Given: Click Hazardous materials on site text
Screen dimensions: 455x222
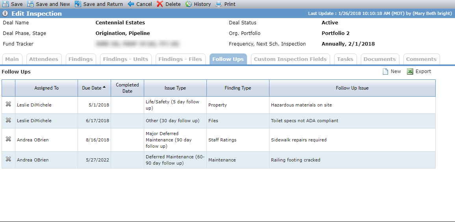Looking at the screenshot, I should point(301,105).
